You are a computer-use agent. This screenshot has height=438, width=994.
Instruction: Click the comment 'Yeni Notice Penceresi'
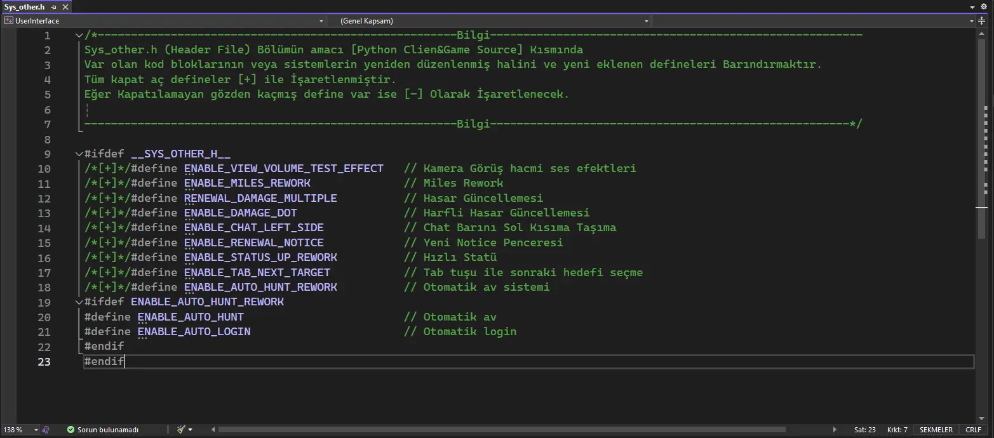(x=493, y=243)
